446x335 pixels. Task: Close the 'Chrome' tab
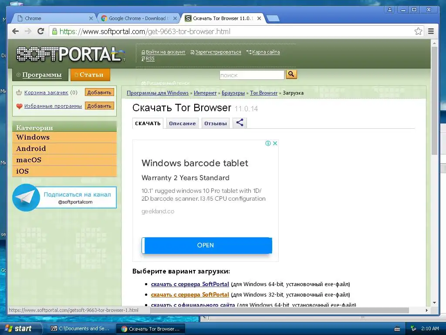click(x=91, y=18)
